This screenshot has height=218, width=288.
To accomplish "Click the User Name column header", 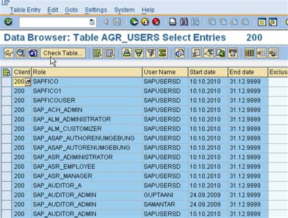I will pyautogui.click(x=165, y=72).
